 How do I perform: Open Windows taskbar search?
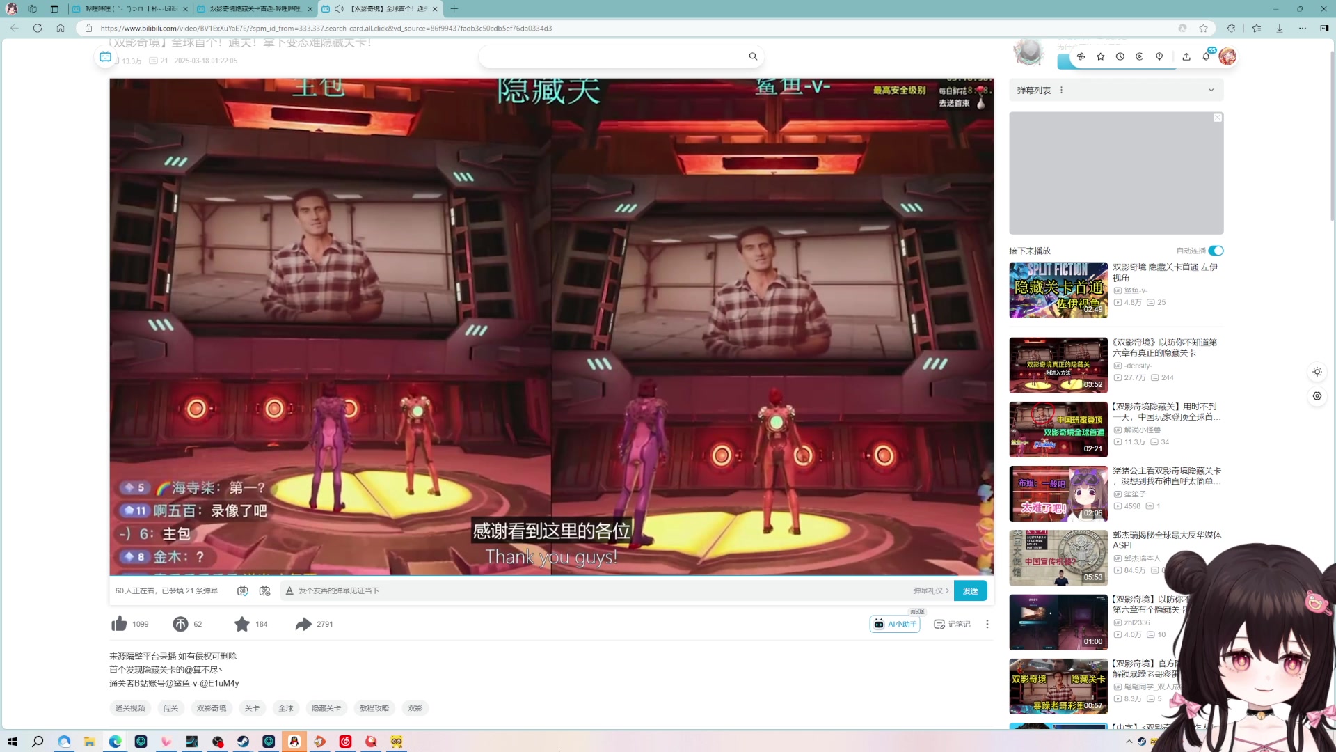[38, 742]
